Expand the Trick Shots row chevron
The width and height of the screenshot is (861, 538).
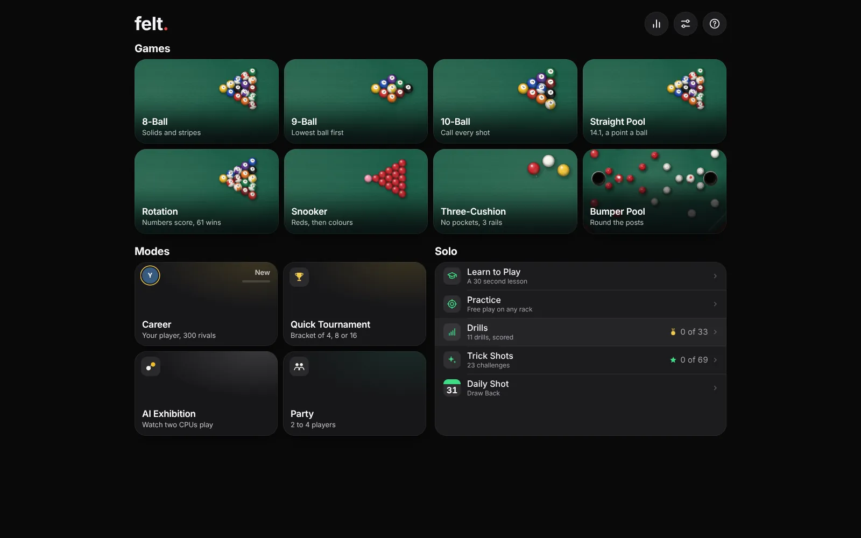(715, 360)
